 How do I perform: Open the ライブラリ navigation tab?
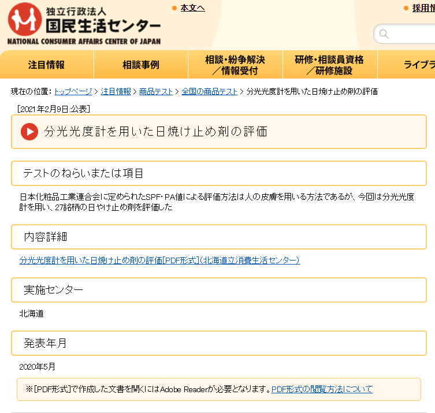(407, 65)
